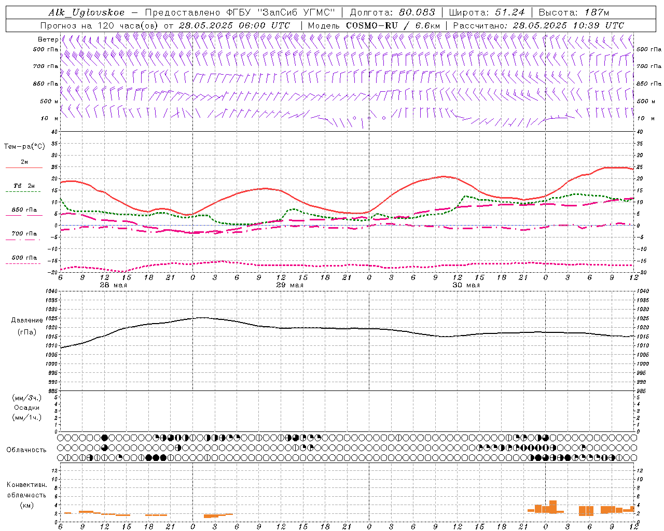Click the solid red 2м legend line
Viewport: 664px width, 531px height.
pos(24,167)
